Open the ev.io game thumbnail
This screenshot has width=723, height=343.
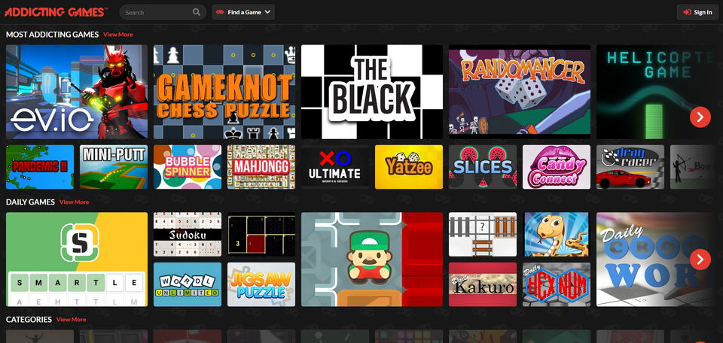[77, 92]
